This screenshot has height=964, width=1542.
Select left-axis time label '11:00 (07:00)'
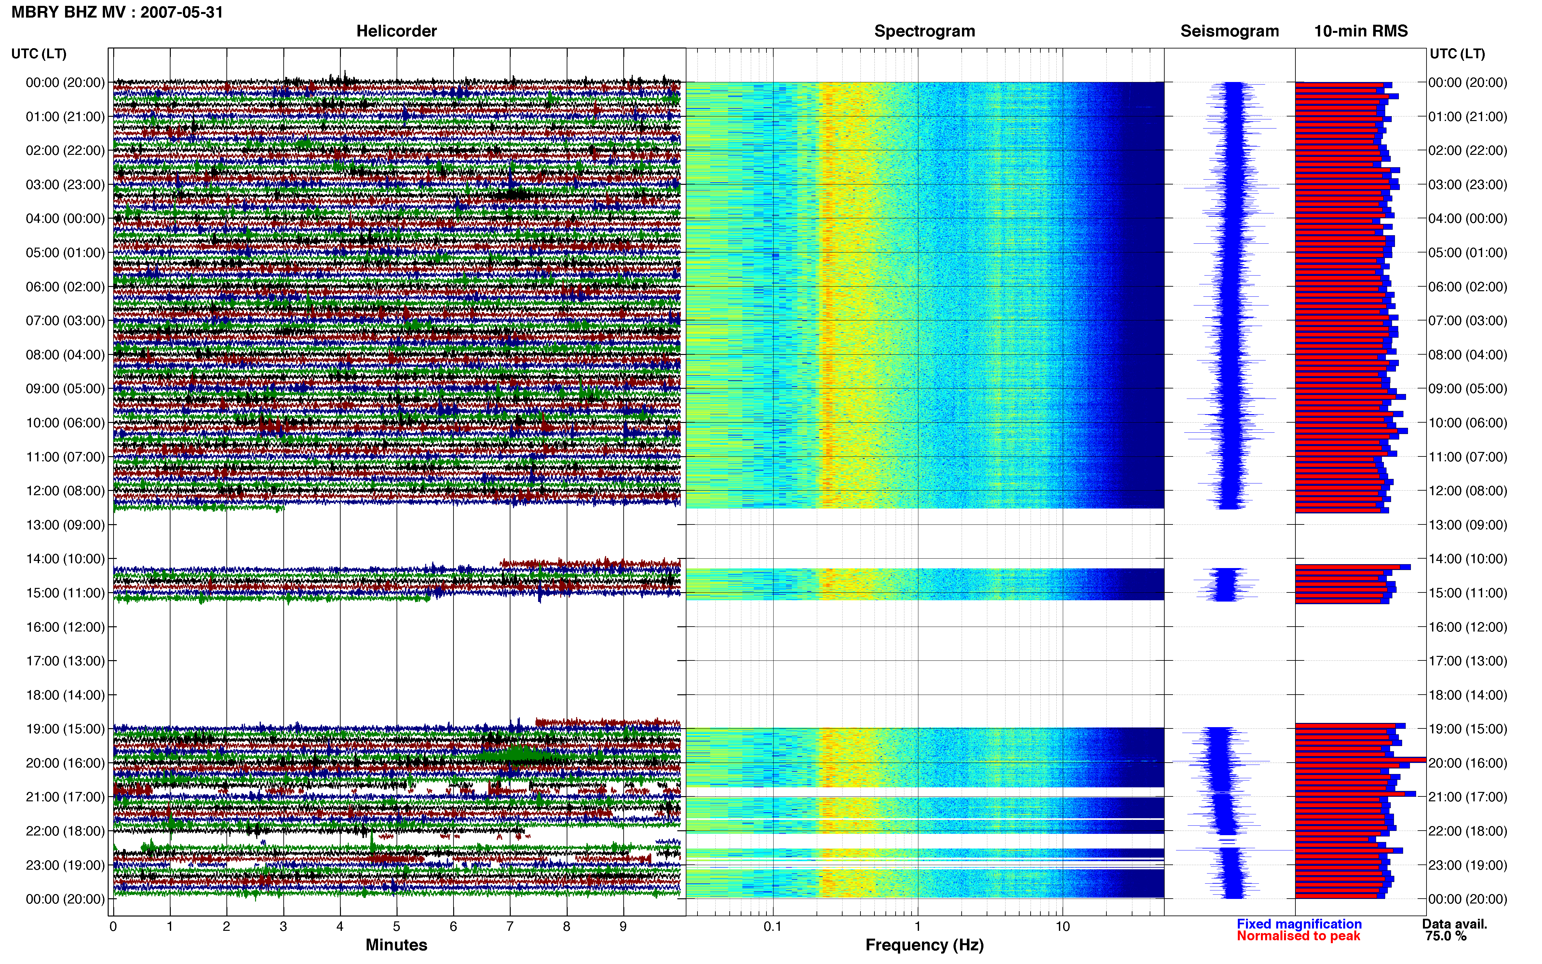click(65, 457)
